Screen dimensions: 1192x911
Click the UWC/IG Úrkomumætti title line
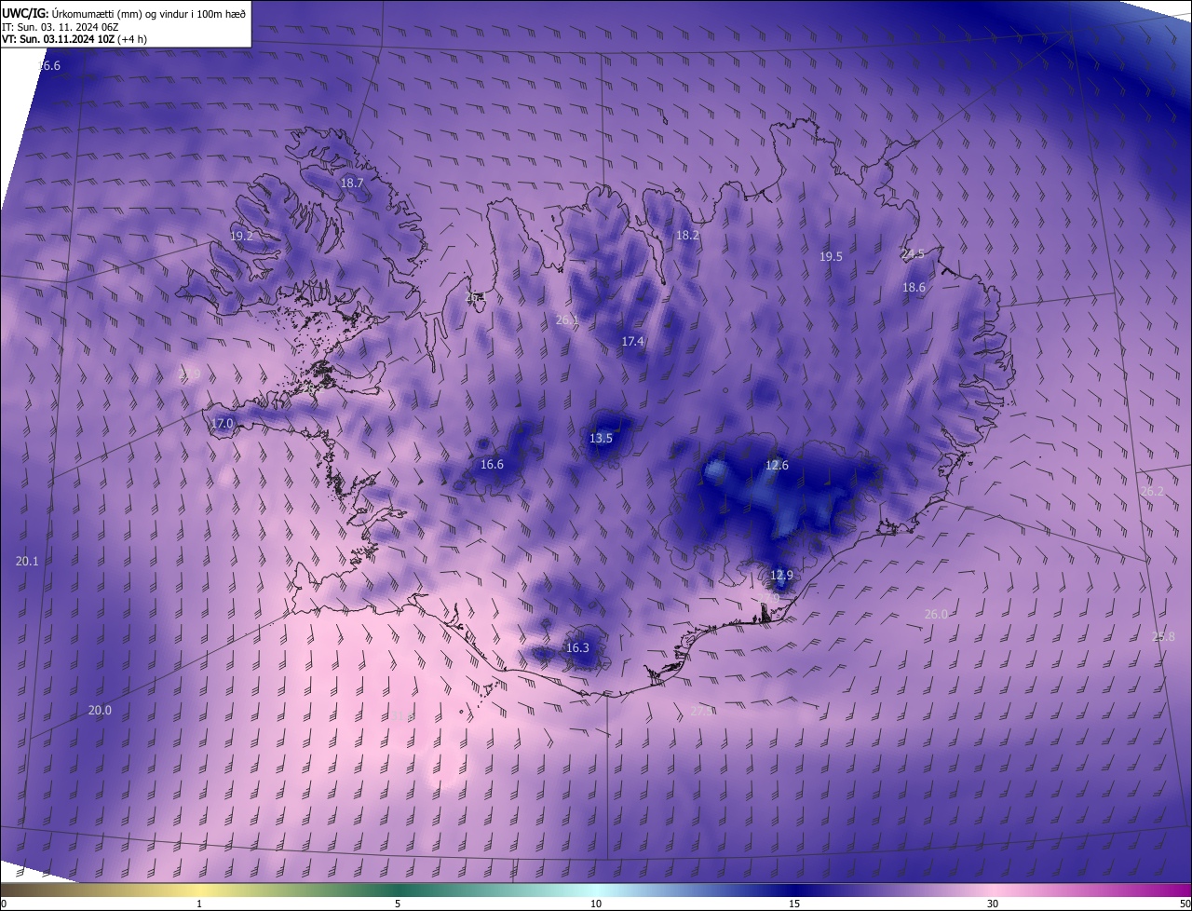pyautogui.click(x=124, y=13)
